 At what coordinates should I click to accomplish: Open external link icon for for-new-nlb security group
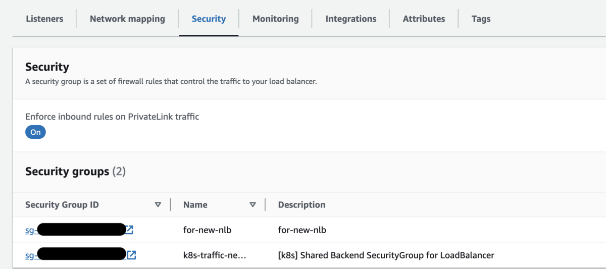pyautogui.click(x=129, y=230)
